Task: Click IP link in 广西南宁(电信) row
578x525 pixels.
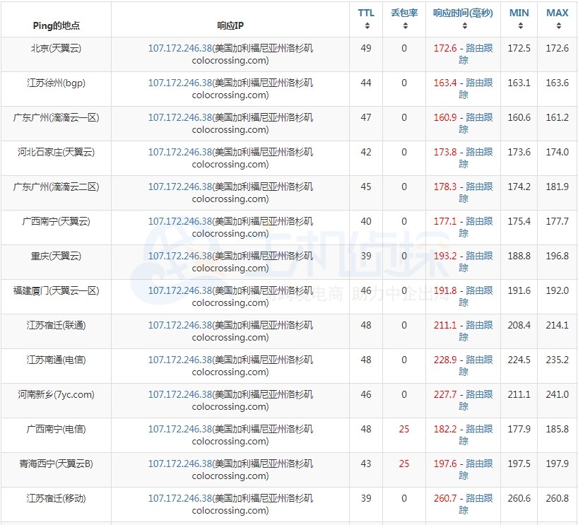Action: [179, 429]
